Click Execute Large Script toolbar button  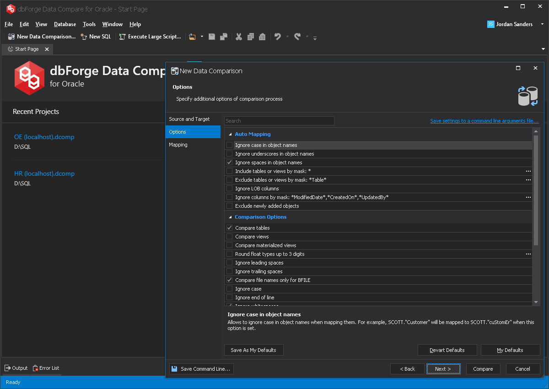pos(150,37)
